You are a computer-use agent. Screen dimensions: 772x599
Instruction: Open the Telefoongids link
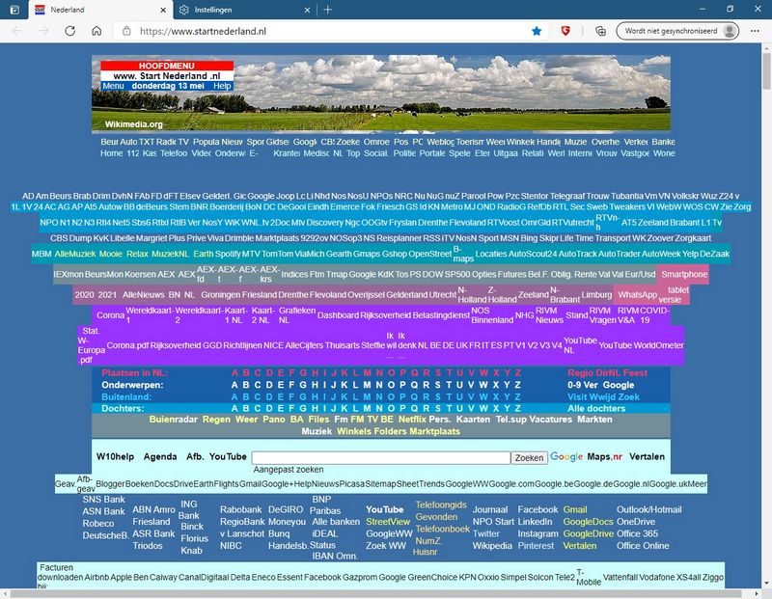(441, 505)
